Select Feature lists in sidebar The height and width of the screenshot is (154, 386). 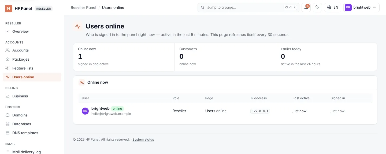[x=32, y=68]
